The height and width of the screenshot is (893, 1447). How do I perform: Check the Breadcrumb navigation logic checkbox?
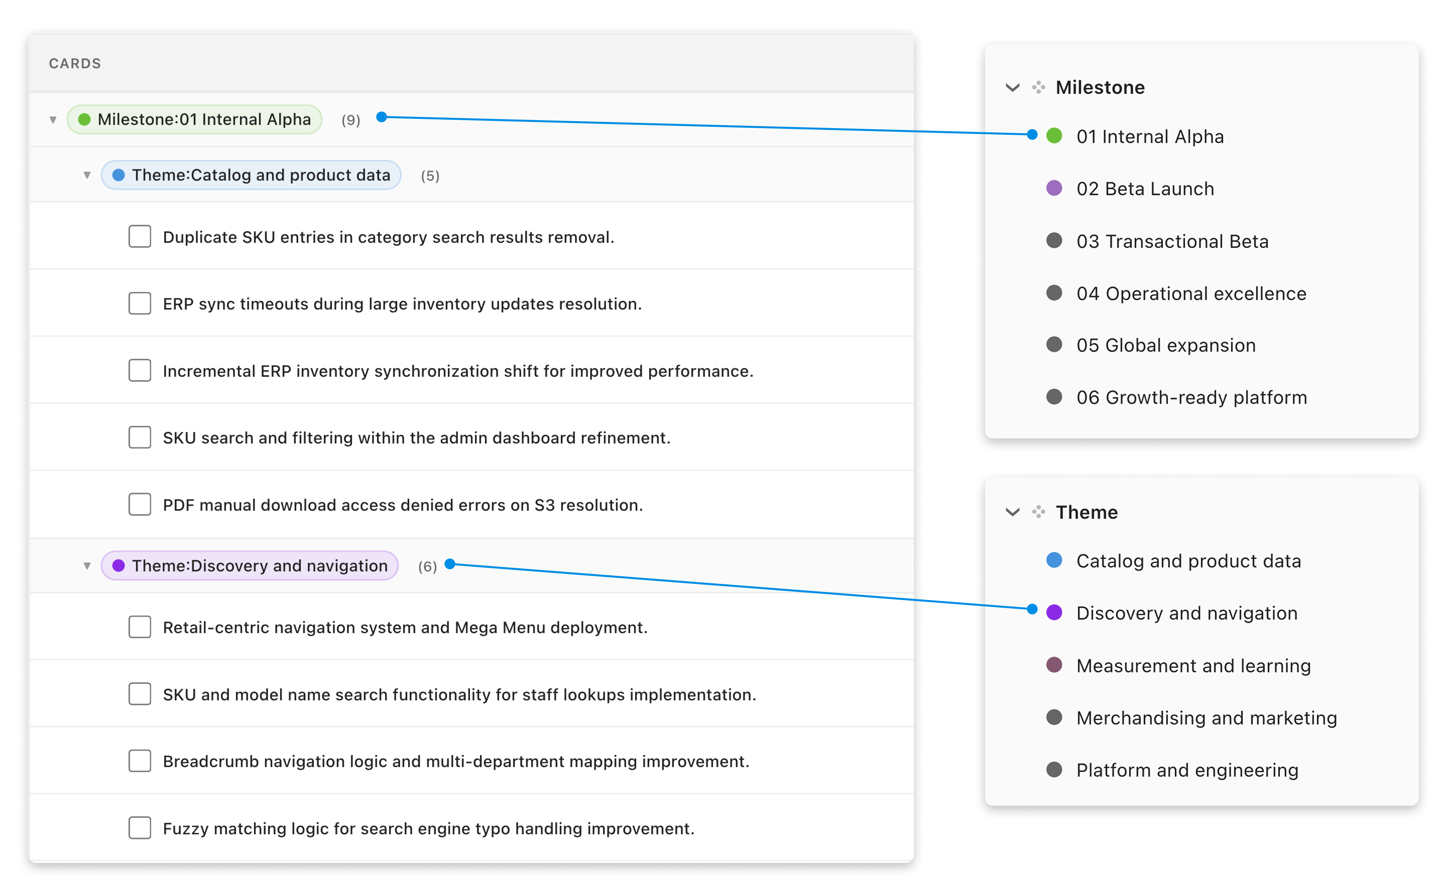(x=140, y=761)
